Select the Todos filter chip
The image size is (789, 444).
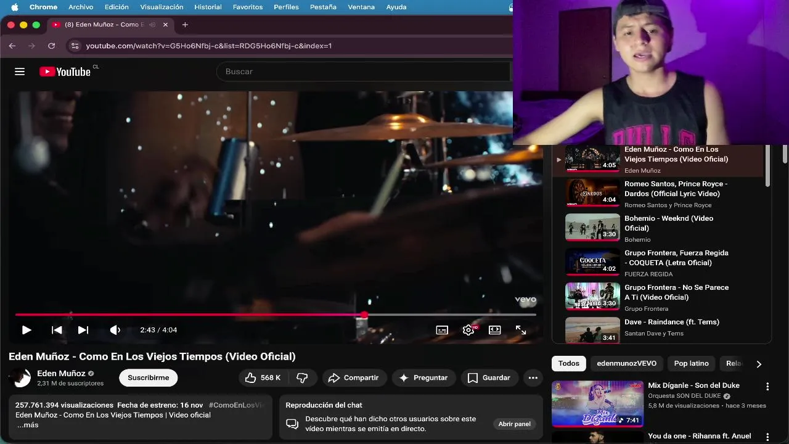pyautogui.click(x=568, y=363)
